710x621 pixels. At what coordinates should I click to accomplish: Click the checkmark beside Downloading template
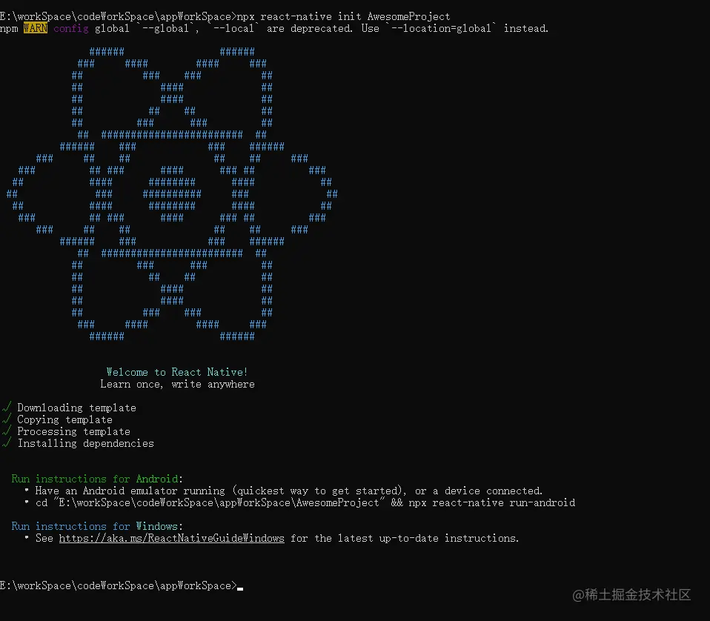tap(7, 408)
